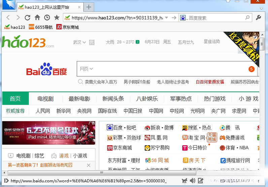Click the speaker volume icon in status bar
This screenshot has width=268, height=187.
tap(193, 181)
